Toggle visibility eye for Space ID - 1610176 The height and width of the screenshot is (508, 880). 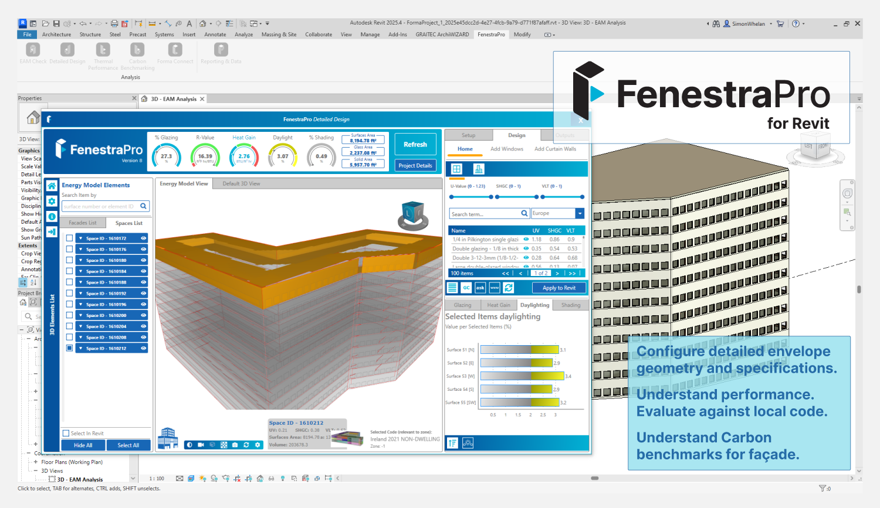pyautogui.click(x=143, y=249)
